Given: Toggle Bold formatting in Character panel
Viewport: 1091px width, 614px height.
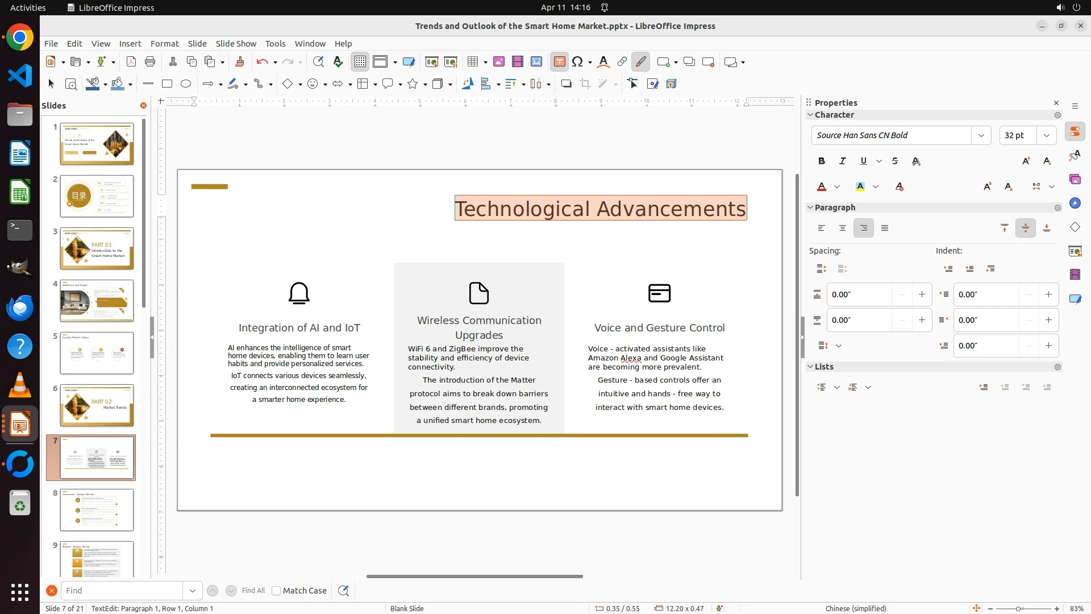Looking at the screenshot, I should 821,161.
